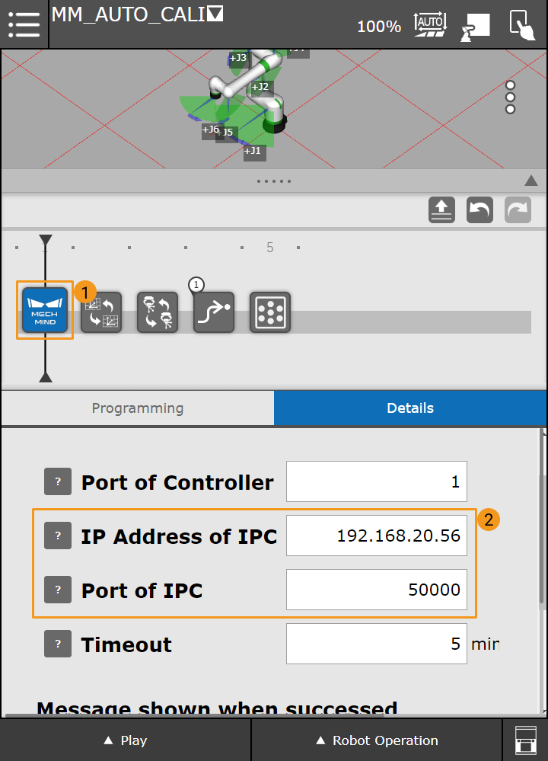
Task: Switch to the Details tab
Action: (410, 408)
